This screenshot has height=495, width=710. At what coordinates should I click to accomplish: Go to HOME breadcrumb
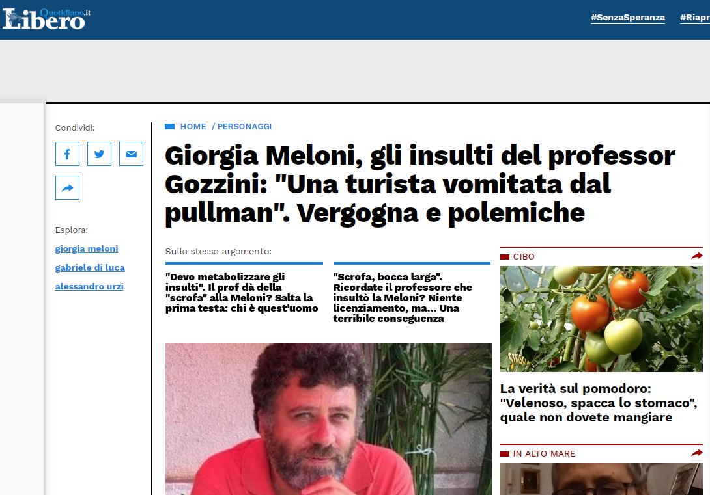[x=193, y=127]
